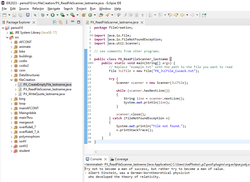The width and height of the screenshot is (250, 182).
Task: Open the Run button dropdown arrow
Action: (x=57, y=15)
